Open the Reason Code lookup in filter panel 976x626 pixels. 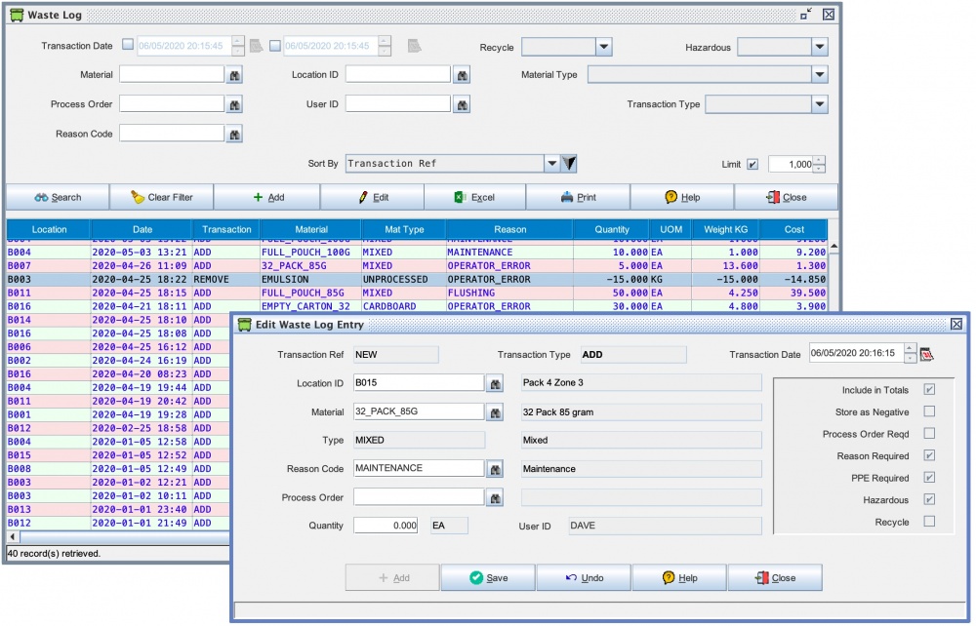tap(234, 134)
